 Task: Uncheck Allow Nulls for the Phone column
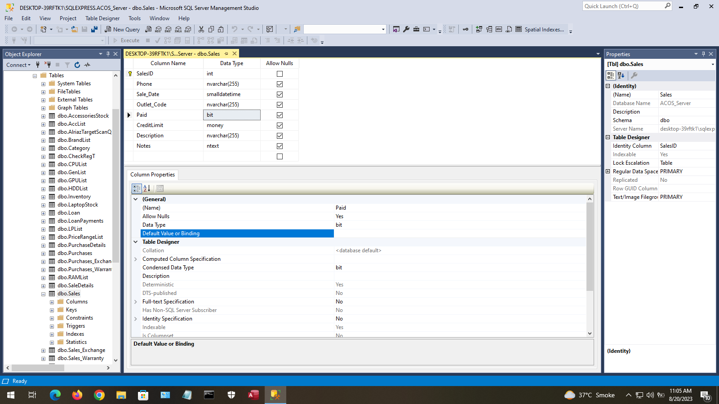[x=280, y=84]
